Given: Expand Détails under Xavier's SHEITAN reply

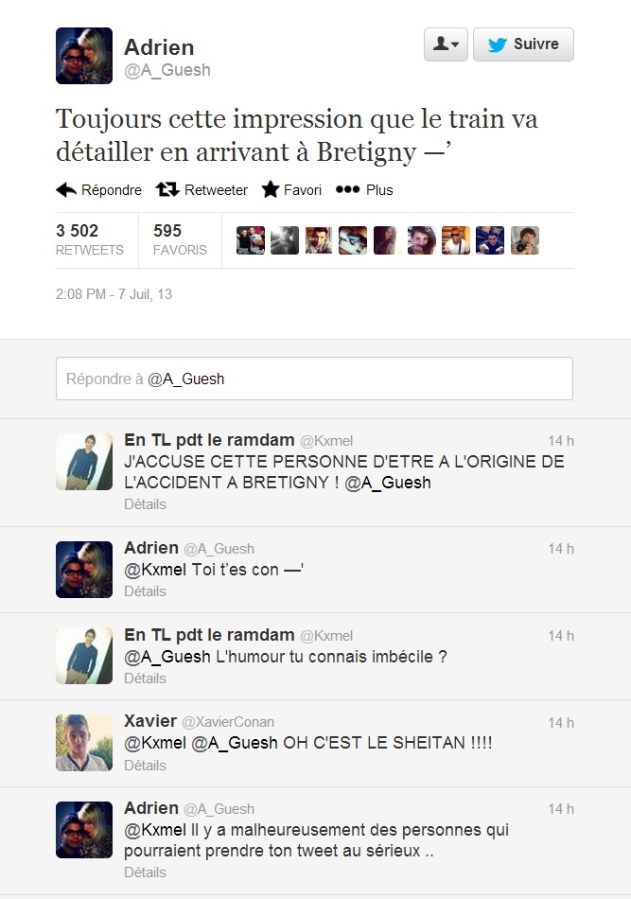Looking at the screenshot, I should pyautogui.click(x=145, y=766).
